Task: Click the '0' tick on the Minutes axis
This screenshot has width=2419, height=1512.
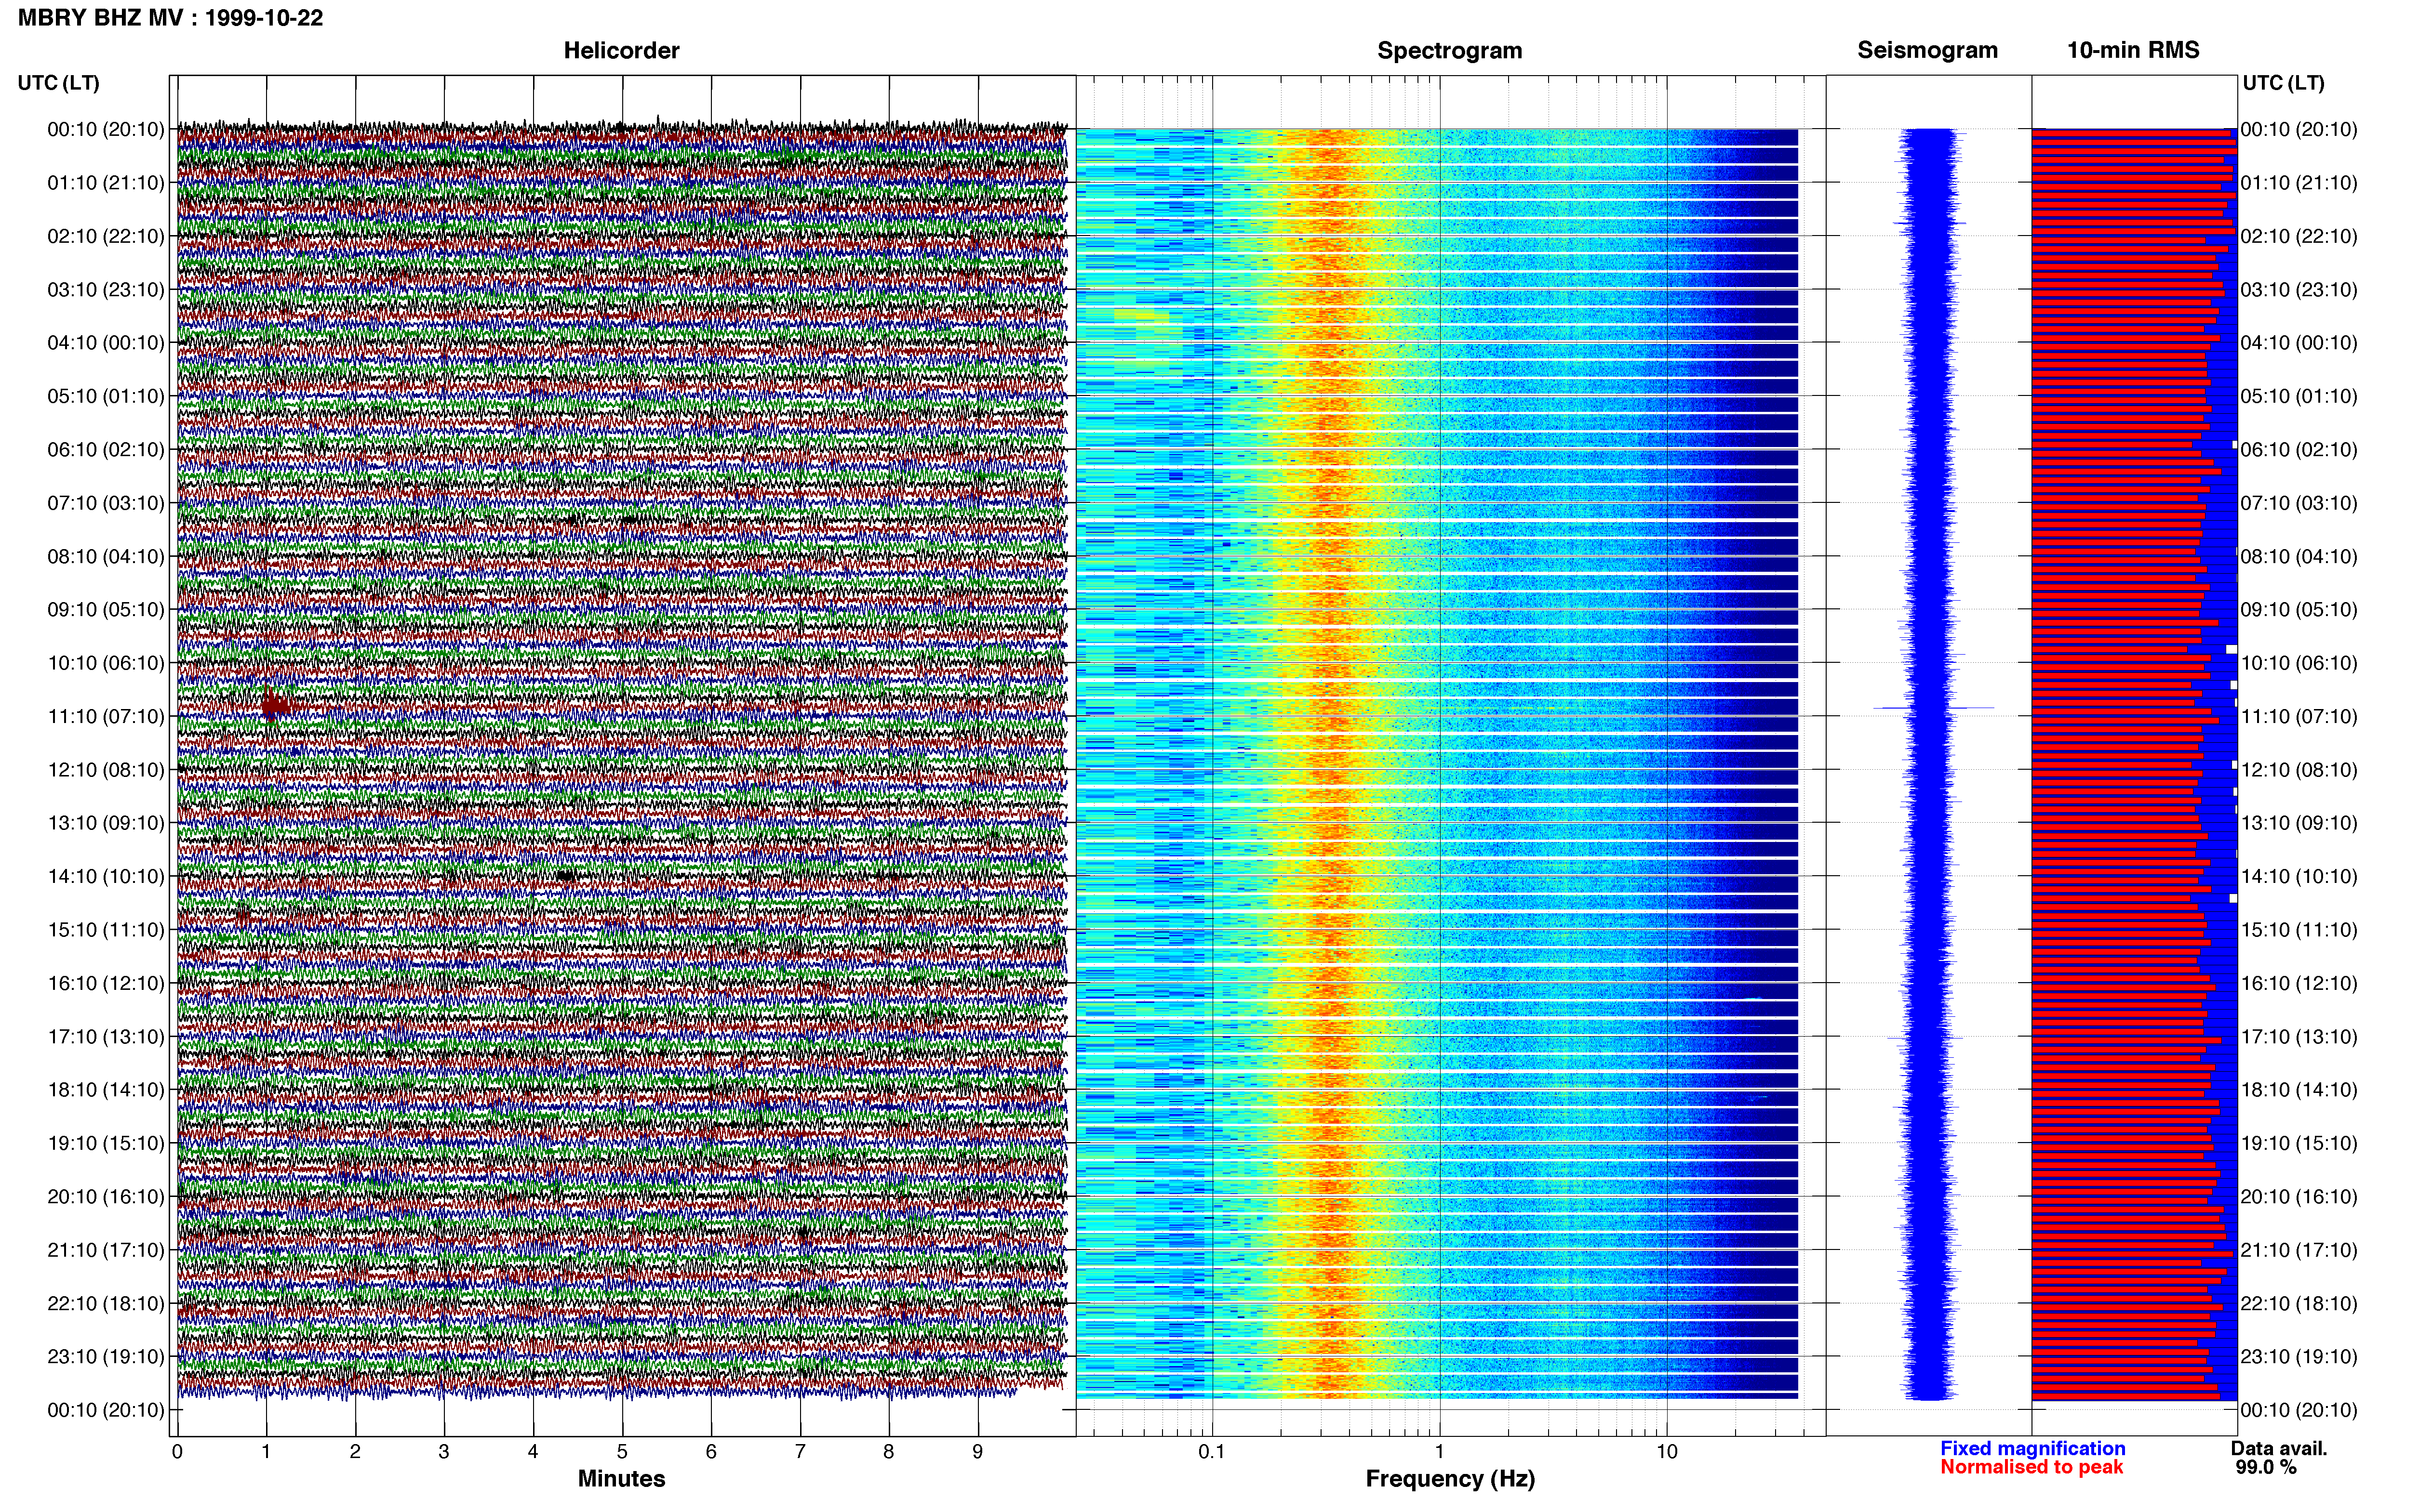Action: coord(177,1451)
